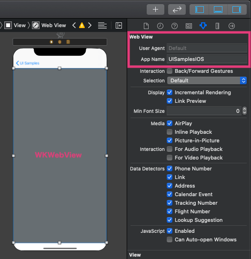
Task: Open the Connections inspector tab
Action: (231, 26)
